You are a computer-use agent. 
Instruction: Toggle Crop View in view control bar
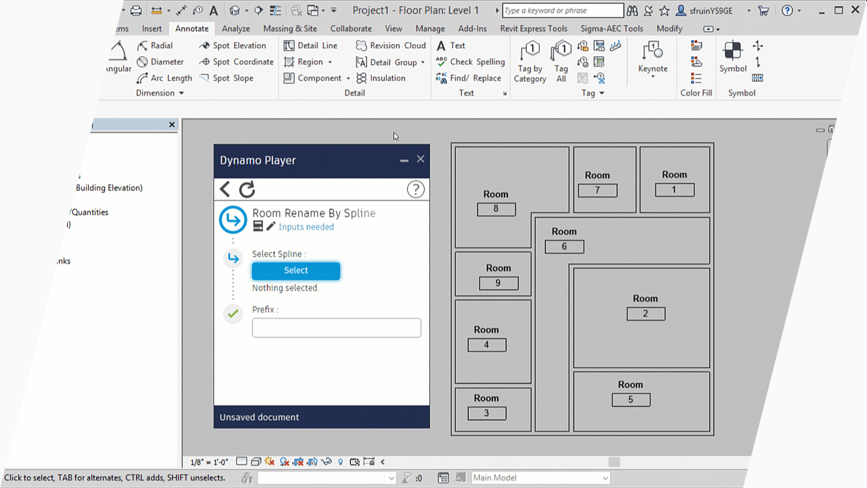(299, 462)
